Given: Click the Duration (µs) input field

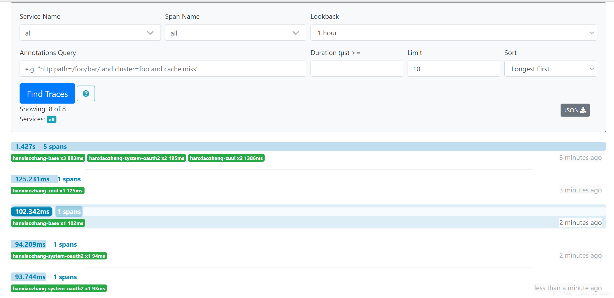Looking at the screenshot, I should point(356,69).
